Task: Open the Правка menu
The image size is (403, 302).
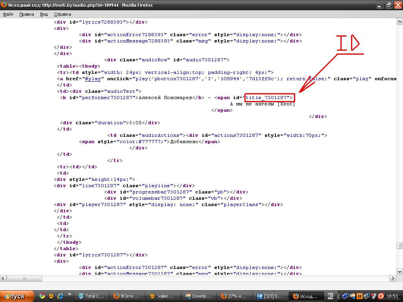Action: (x=26, y=14)
